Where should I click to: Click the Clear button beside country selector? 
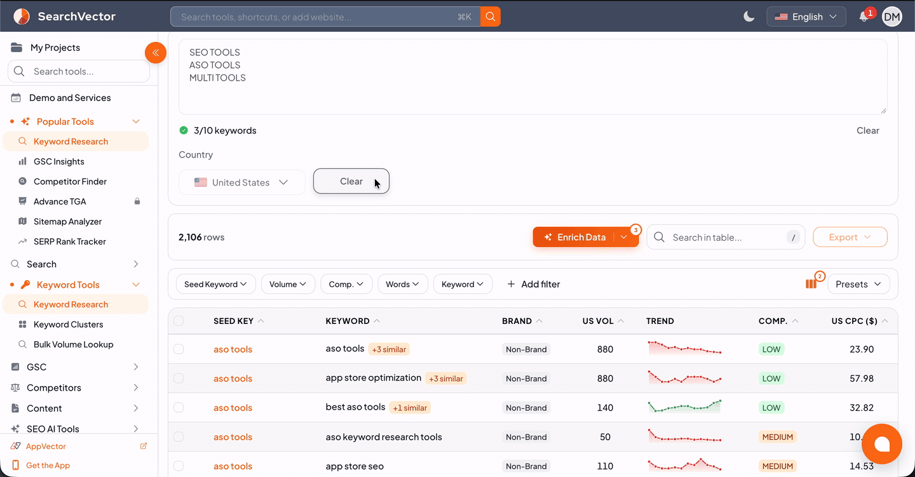click(351, 181)
